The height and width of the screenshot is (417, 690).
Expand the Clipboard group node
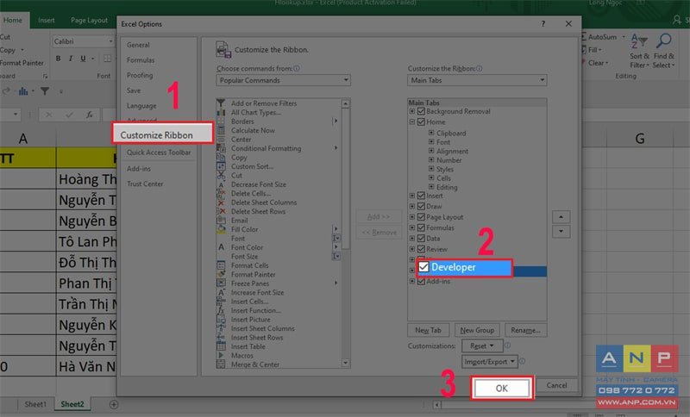431,133
